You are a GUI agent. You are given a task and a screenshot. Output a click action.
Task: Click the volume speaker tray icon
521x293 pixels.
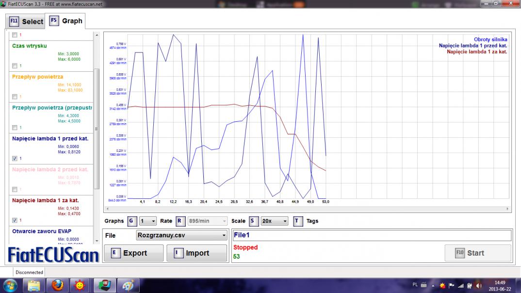pos(478,286)
